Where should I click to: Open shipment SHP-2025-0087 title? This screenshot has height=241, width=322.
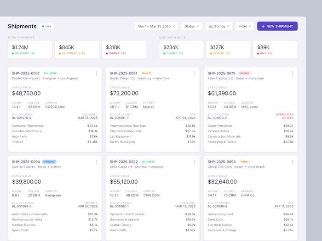coord(26,73)
